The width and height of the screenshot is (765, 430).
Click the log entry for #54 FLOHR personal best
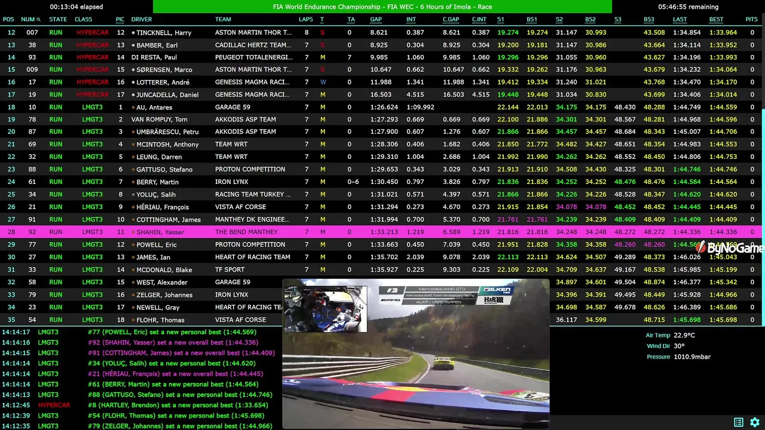coord(176,416)
